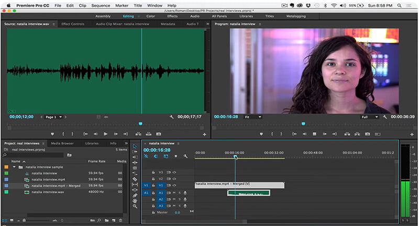419x226 pixels.
Task: Show more Project panel tabs via chevron
Action: click(126, 143)
